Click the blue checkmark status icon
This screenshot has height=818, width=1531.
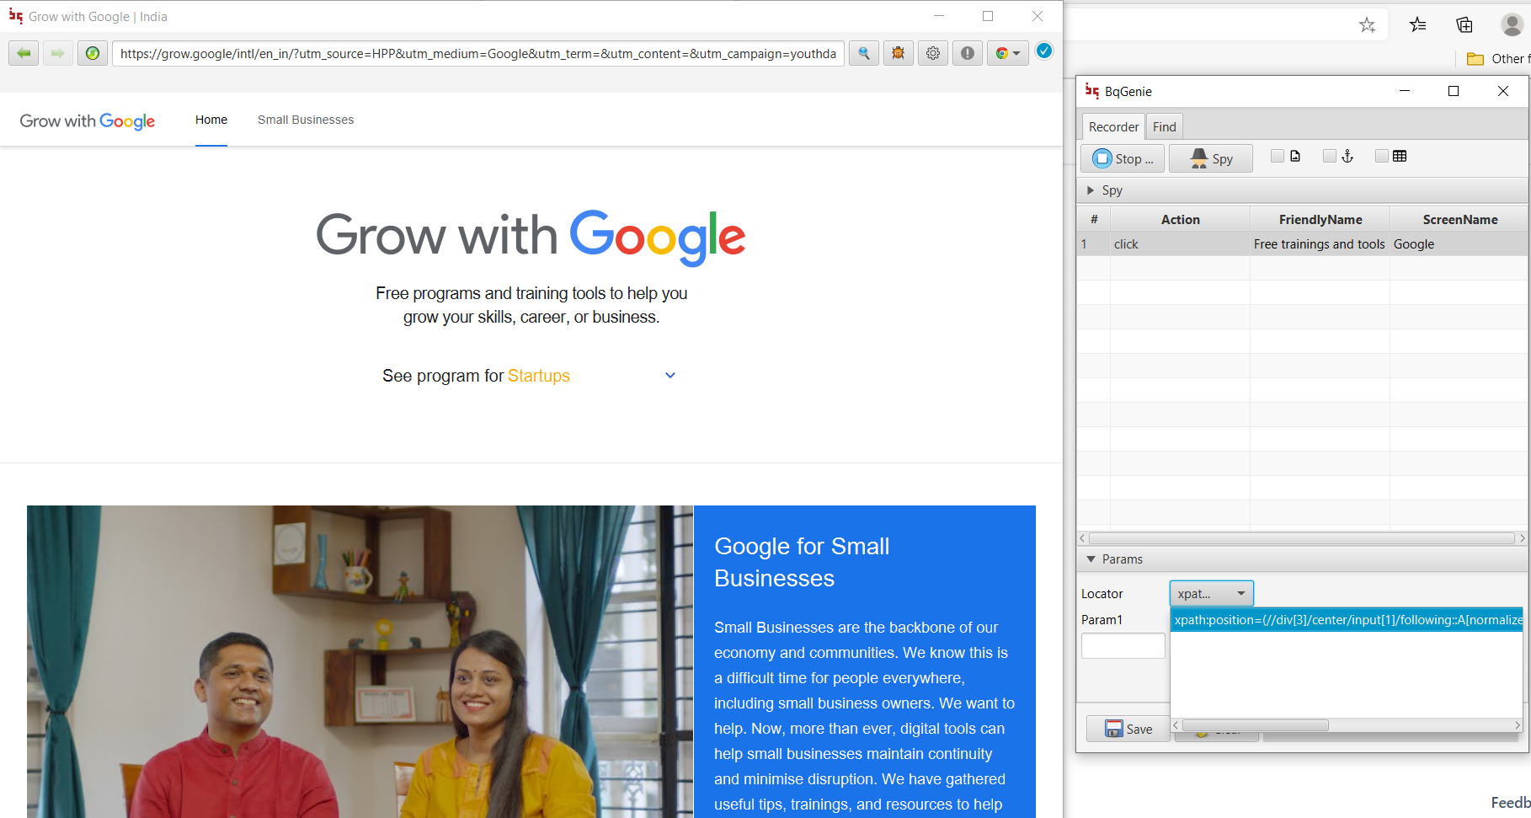pyautogui.click(x=1044, y=51)
